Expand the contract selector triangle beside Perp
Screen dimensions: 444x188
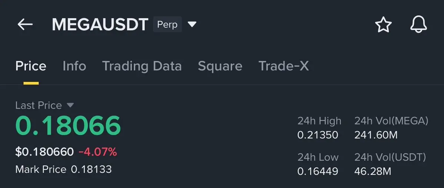coord(192,24)
